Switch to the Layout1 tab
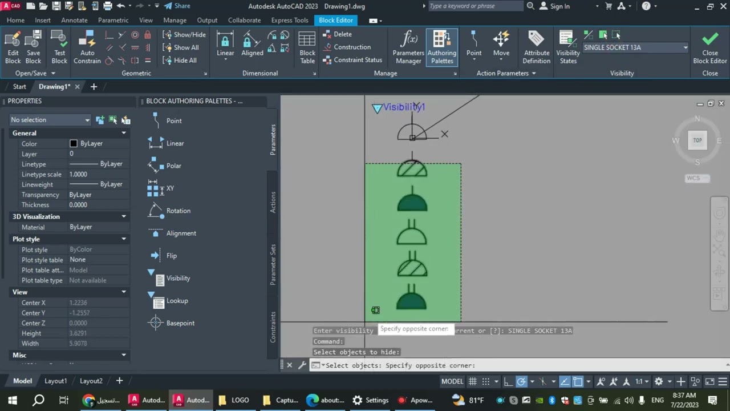Screen dimensions: 730x411 pyautogui.click(x=55, y=381)
